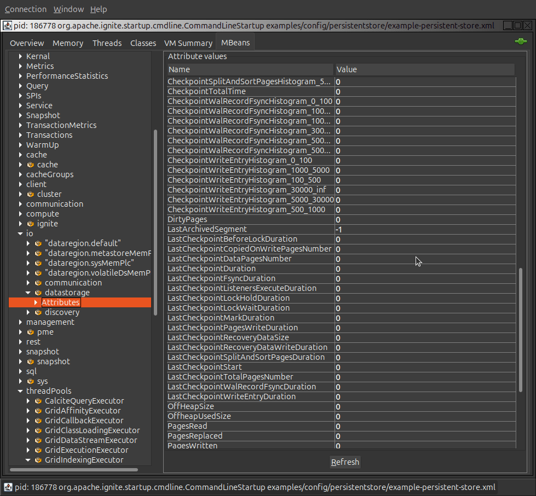Collapse the threadPools tree node

pyautogui.click(x=20, y=391)
